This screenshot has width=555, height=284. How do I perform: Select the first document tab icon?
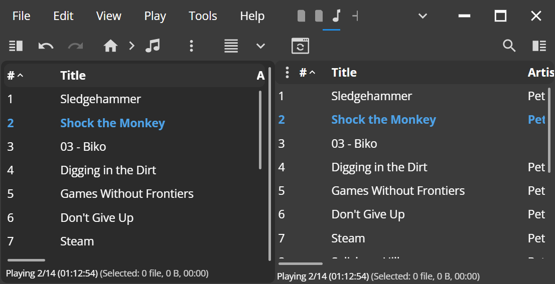point(301,16)
